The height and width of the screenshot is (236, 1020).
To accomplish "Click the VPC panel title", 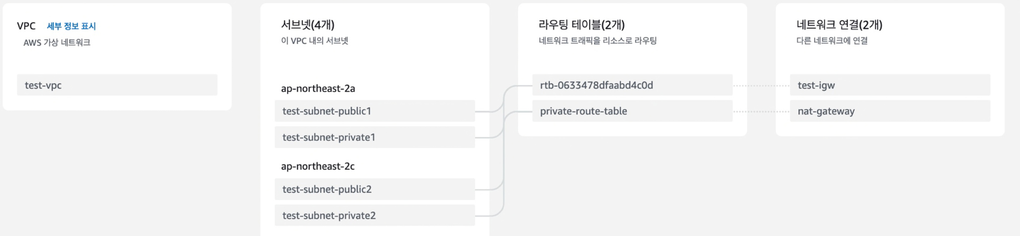I will [26, 26].
